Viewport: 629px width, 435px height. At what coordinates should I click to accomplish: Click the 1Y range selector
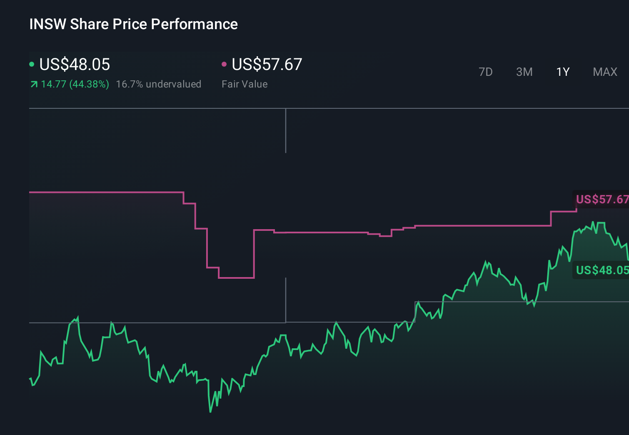pyautogui.click(x=563, y=72)
